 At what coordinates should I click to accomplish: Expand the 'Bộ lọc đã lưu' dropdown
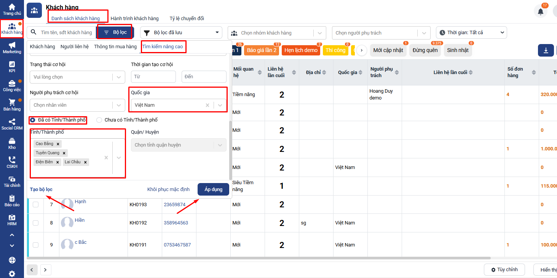coord(181,33)
